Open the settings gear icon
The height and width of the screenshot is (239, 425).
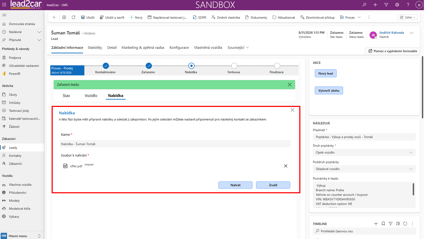coord(397,5)
